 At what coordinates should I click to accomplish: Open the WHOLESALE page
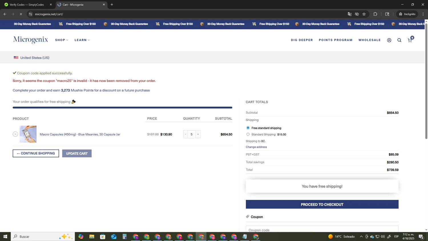[370, 40]
